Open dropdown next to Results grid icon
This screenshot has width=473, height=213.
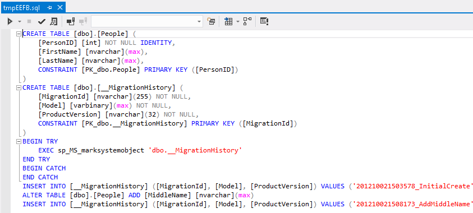click(x=238, y=22)
